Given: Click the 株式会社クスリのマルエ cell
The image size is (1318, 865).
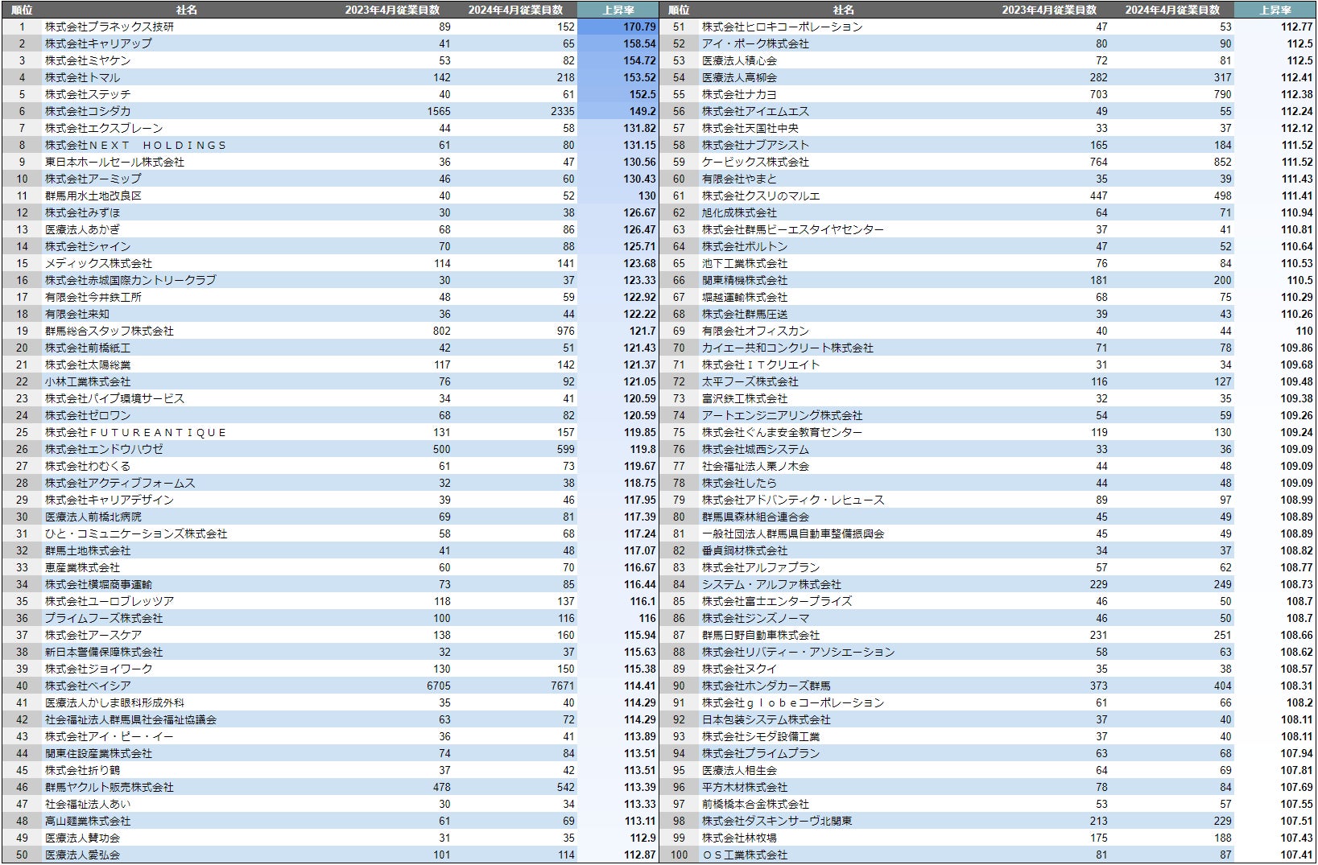Looking at the screenshot, I should [x=761, y=196].
